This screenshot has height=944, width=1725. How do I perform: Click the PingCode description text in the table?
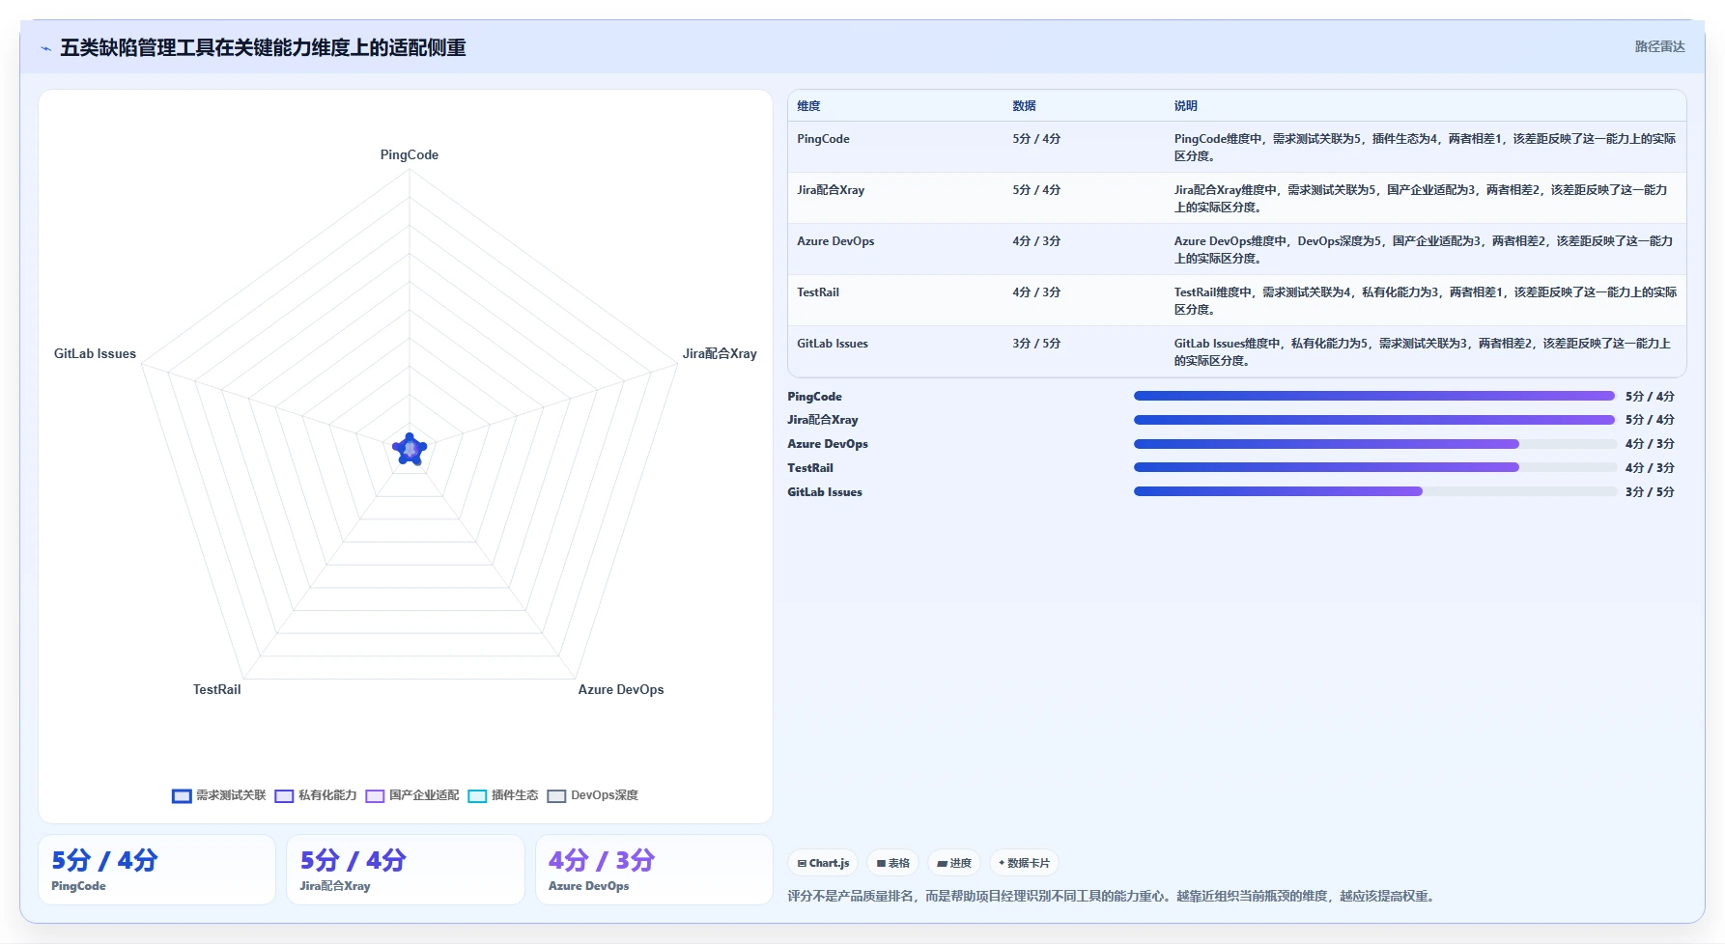[x=1425, y=148]
